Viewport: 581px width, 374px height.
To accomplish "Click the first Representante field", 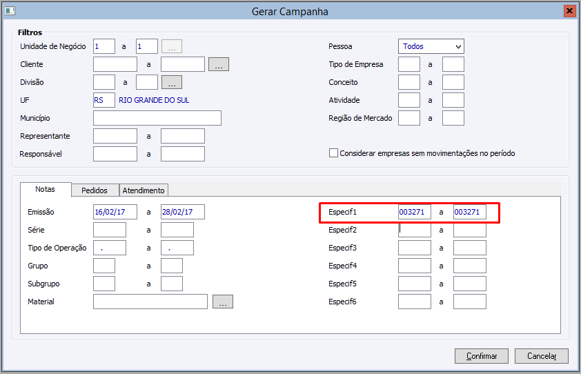I will (x=115, y=136).
